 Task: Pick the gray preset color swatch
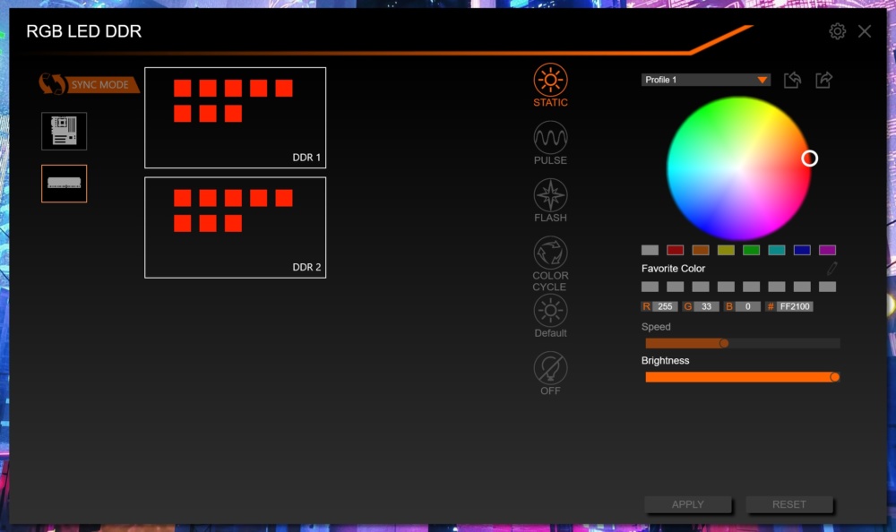tap(650, 250)
